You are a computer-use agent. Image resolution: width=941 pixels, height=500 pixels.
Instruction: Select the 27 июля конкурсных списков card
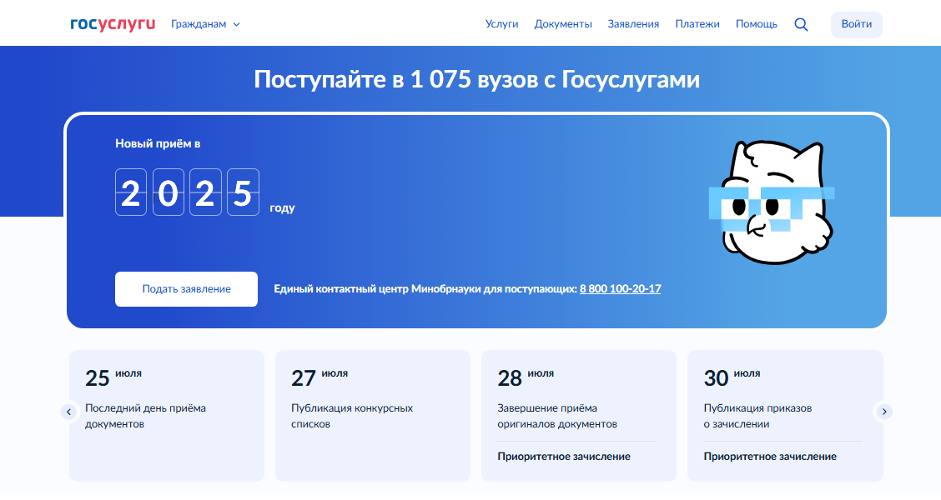click(373, 416)
